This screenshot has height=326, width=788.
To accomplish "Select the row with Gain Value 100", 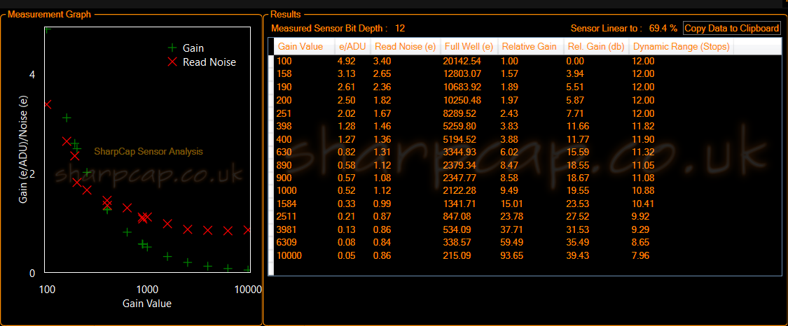I will point(527,61).
